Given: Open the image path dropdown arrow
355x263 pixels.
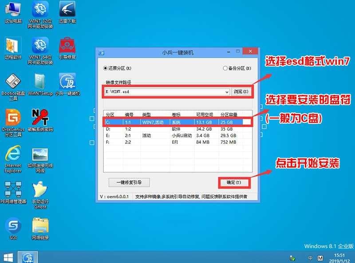Looking at the screenshot, I should coord(226,92).
